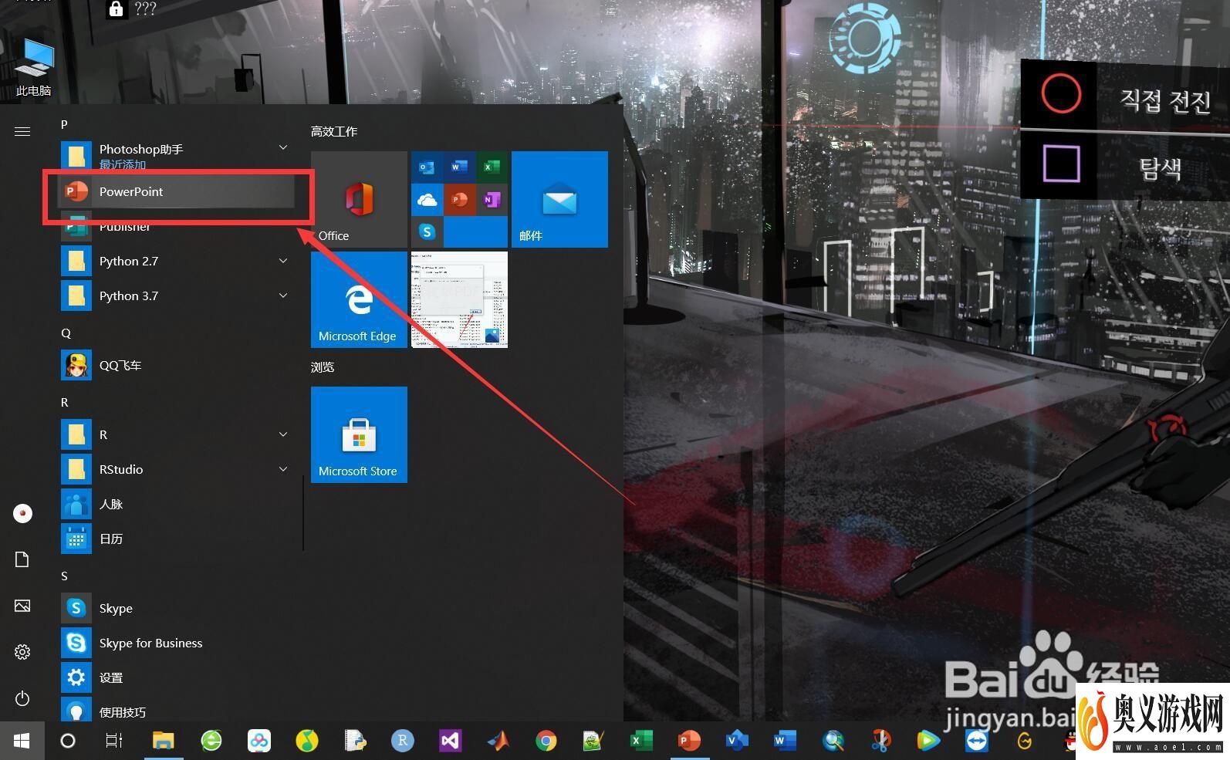Click the 浏览 tile group title
The image size is (1230, 760).
323,367
